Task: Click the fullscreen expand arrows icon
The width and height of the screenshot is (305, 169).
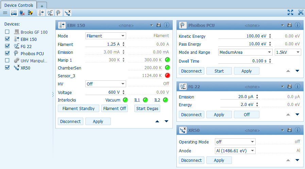Action: [290, 13]
